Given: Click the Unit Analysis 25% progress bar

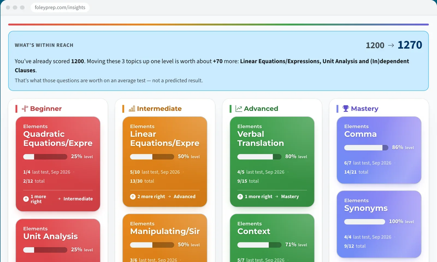Looking at the screenshot, I should point(45,250).
